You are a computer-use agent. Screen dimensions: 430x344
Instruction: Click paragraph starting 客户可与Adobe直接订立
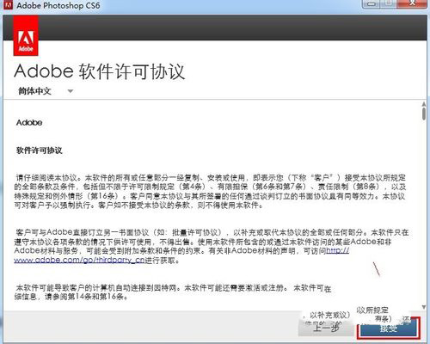pos(212,246)
